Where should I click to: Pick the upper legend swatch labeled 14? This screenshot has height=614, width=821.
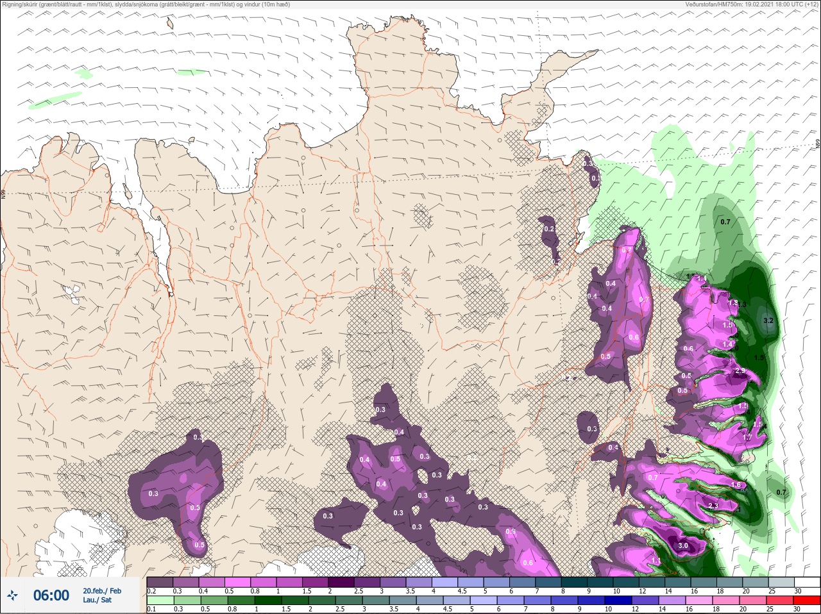[678, 582]
